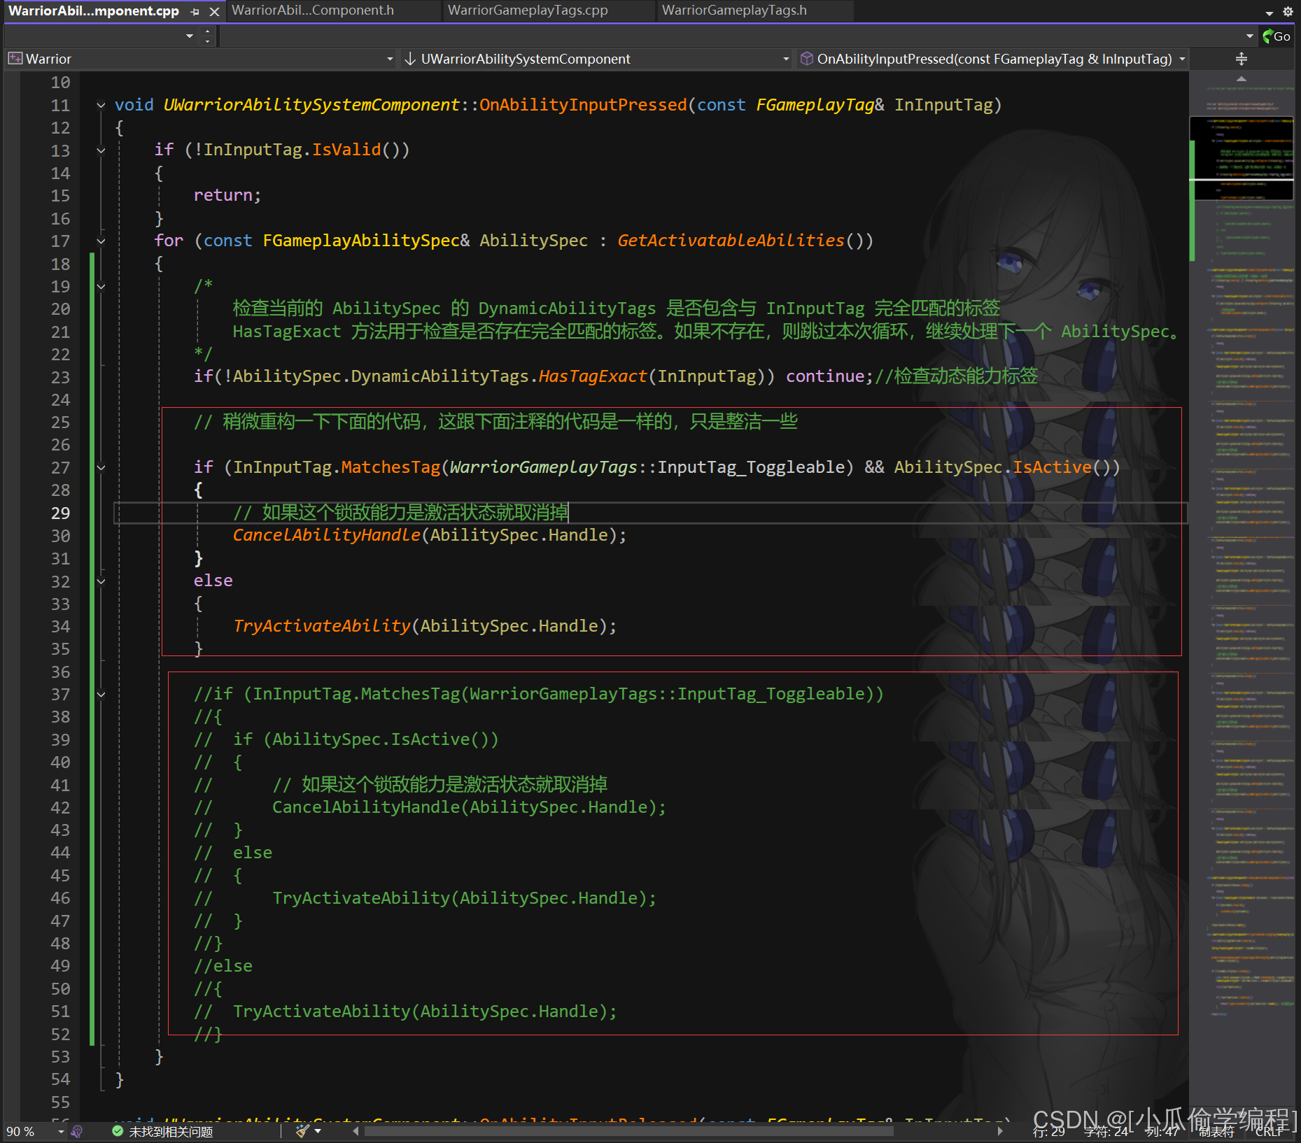Click the search down stepper arrow
The width and height of the screenshot is (1301, 1143).
[207, 41]
